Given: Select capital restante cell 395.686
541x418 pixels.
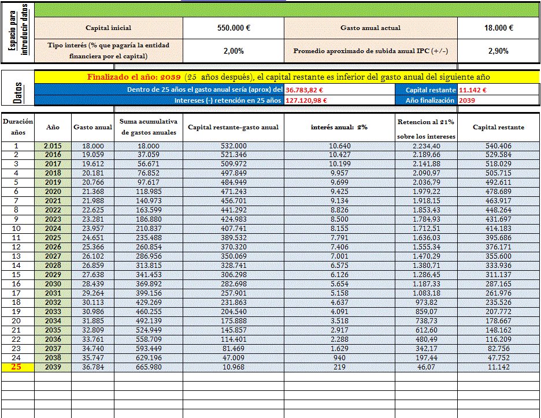Looking at the screenshot, I should (x=498, y=238).
